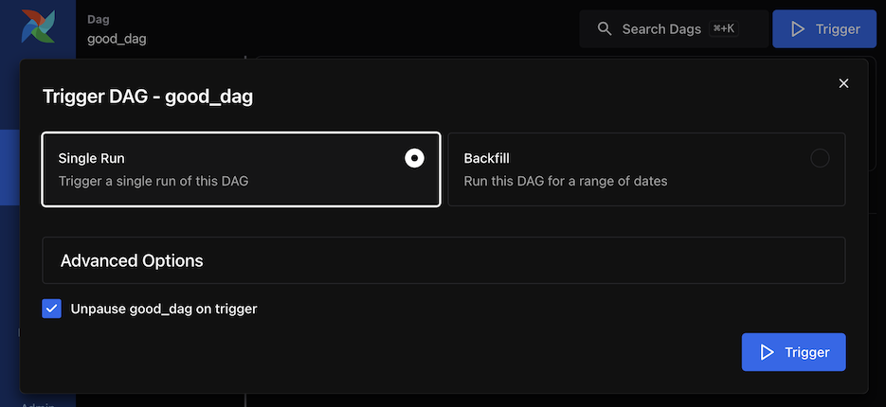
Task: Select the Backfill radio circle
Action: [820, 158]
